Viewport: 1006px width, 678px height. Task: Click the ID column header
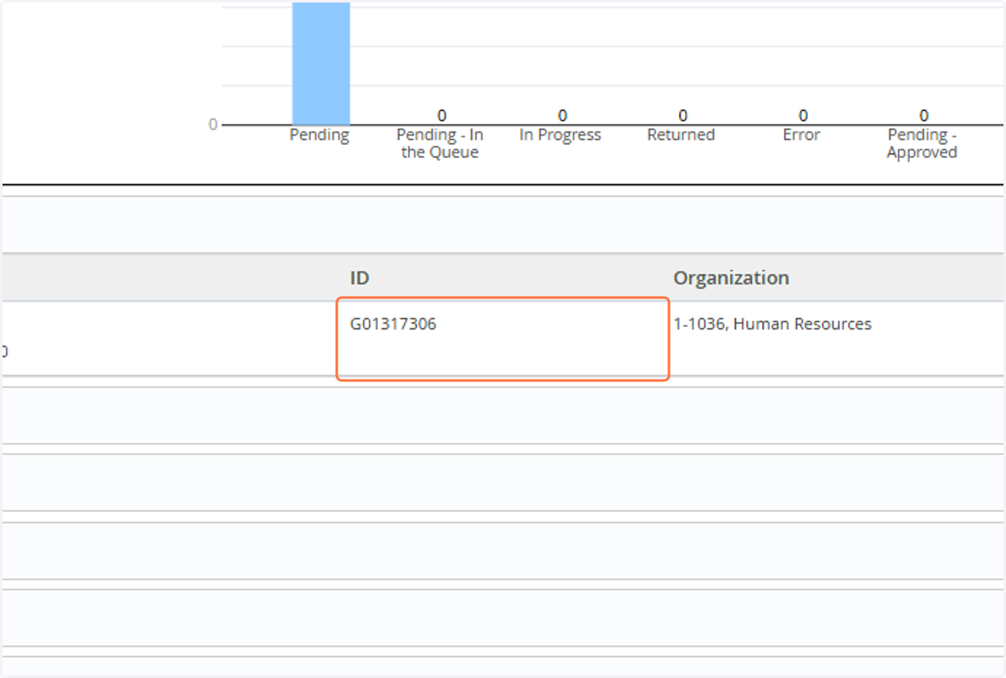[x=360, y=278]
